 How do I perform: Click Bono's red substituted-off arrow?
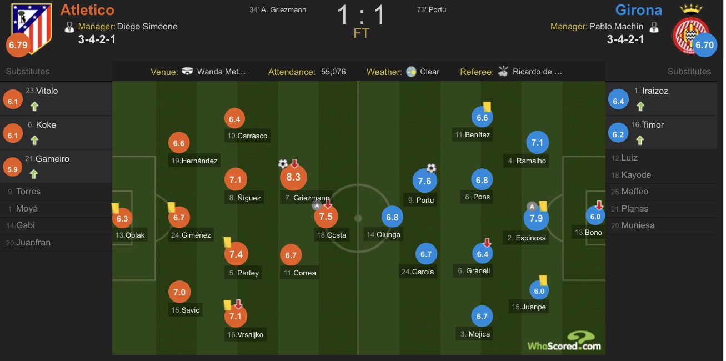point(599,205)
